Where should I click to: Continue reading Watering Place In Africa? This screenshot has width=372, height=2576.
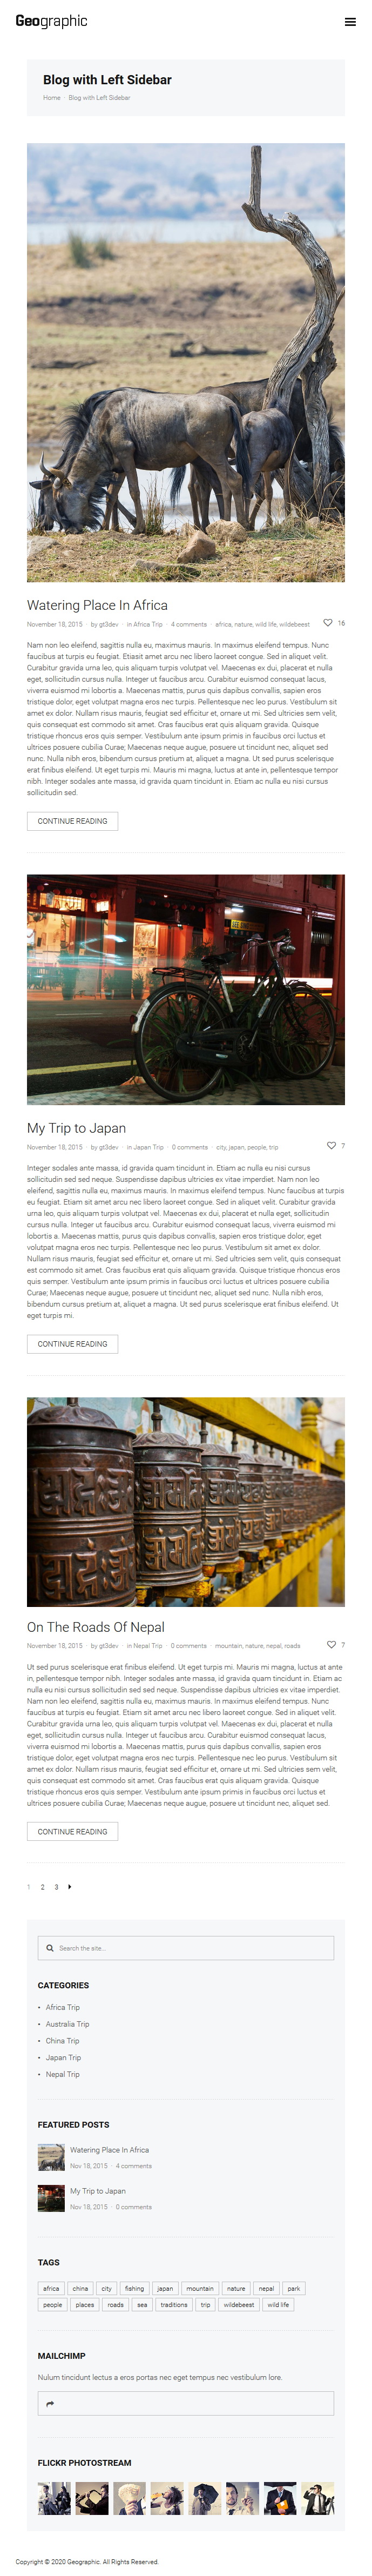coord(72,821)
